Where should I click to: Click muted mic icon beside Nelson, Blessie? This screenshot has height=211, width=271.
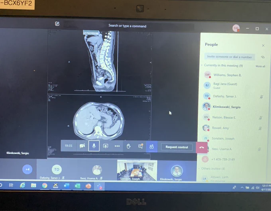click(261, 118)
